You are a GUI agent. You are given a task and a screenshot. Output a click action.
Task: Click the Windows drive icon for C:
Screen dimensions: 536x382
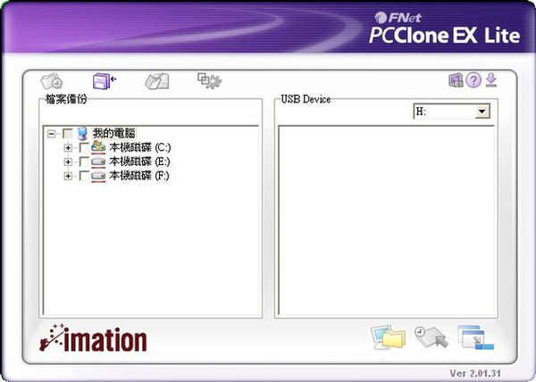click(x=98, y=147)
